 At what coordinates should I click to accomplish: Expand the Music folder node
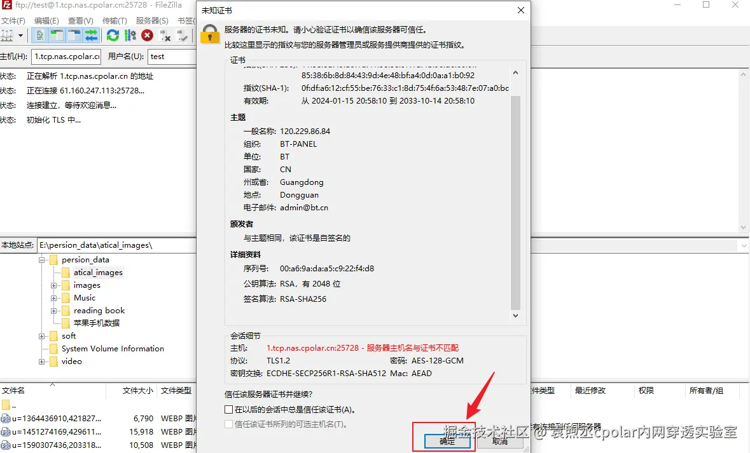(x=53, y=298)
